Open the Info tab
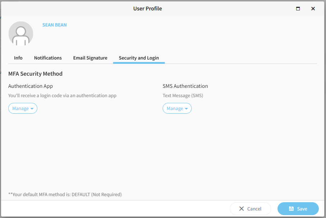This screenshot has height=218, width=326. coord(18,58)
